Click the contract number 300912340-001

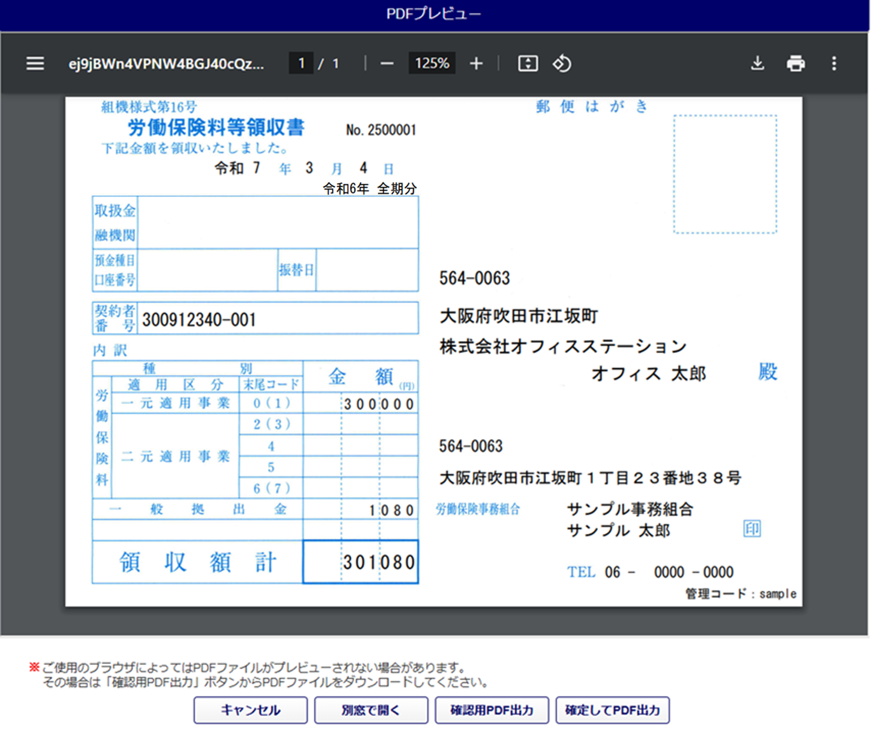coord(199,320)
